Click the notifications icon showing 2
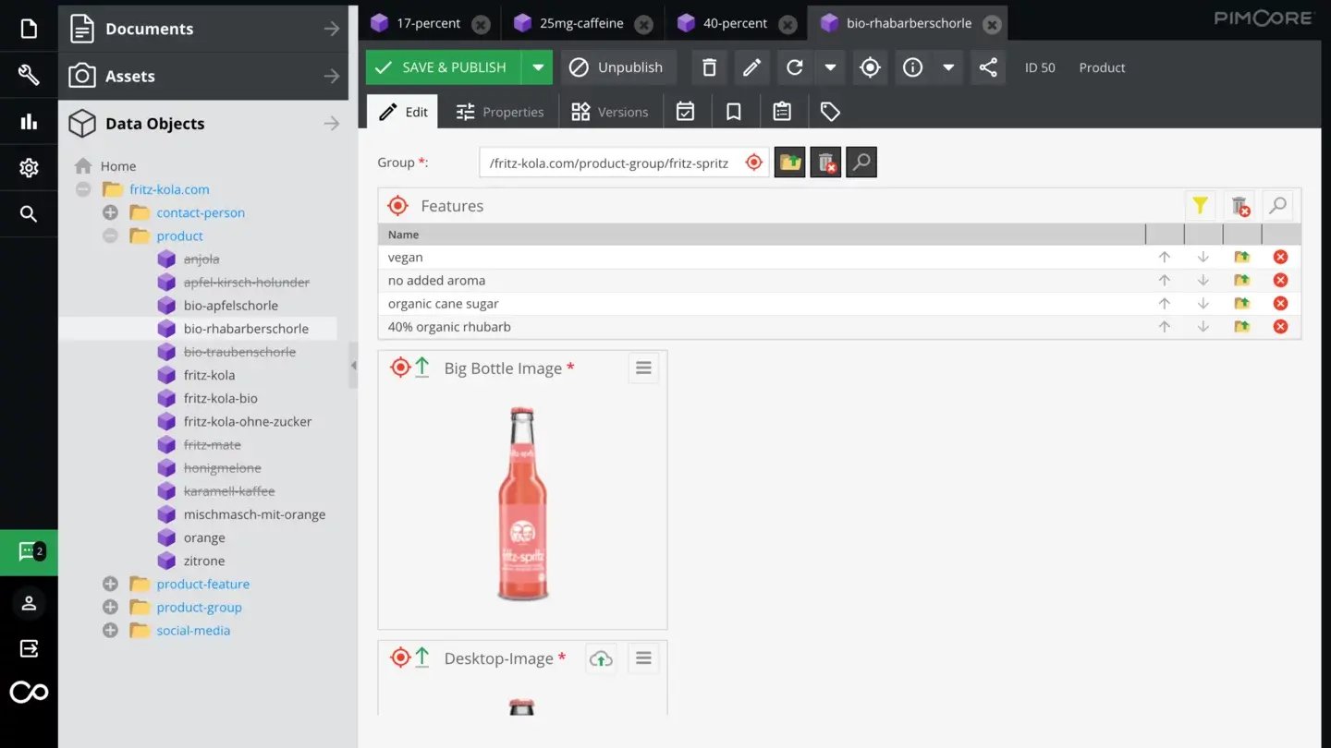This screenshot has width=1331, height=748. (28, 551)
